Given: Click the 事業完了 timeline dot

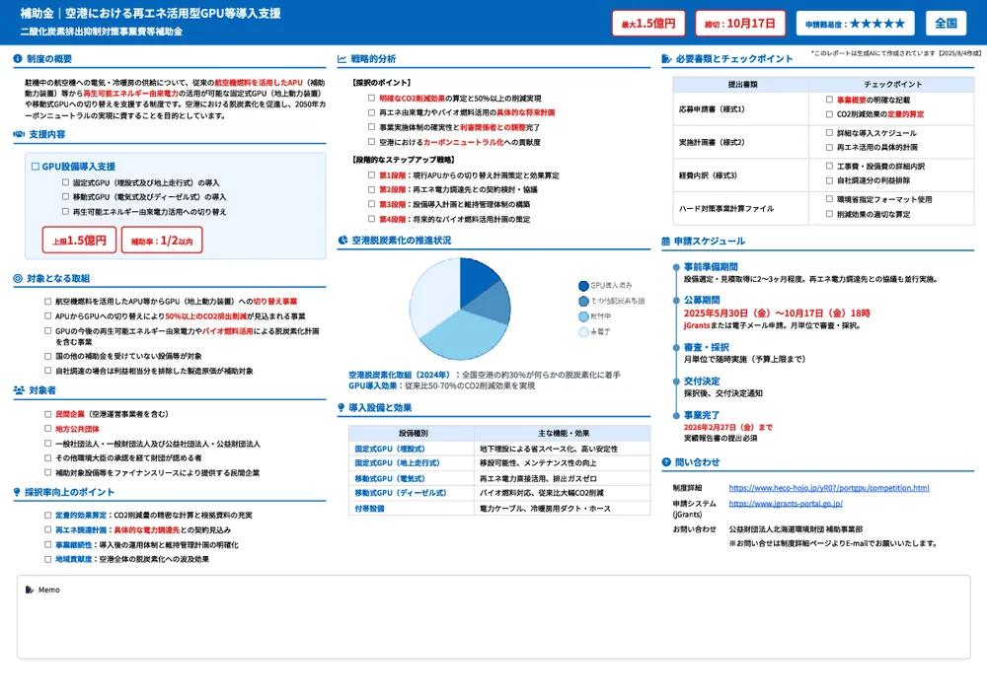Looking at the screenshot, I should pyautogui.click(x=676, y=416).
